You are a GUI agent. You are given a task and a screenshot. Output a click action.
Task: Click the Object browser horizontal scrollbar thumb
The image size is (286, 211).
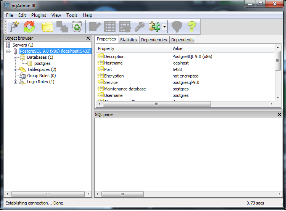point(48,194)
